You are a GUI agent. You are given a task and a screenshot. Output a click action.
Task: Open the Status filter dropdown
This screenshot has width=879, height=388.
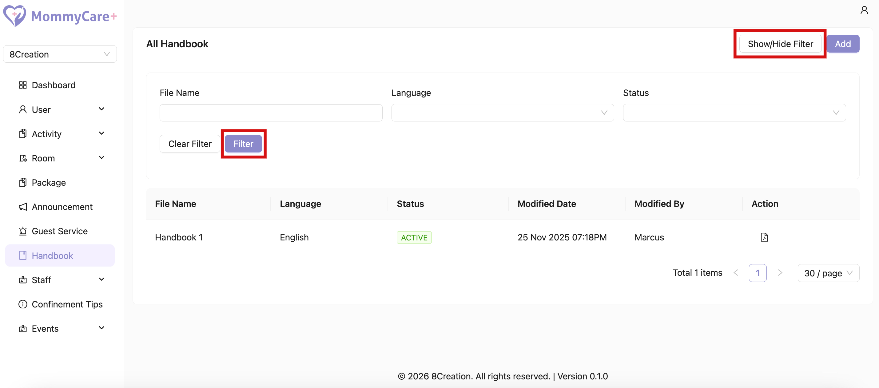(x=734, y=113)
